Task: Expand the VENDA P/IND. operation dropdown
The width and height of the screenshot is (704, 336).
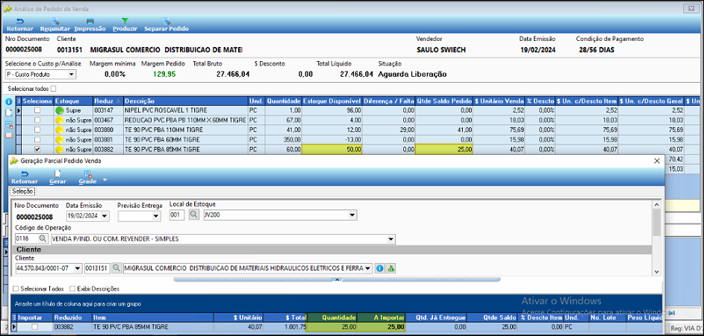Action: pyautogui.click(x=391, y=239)
